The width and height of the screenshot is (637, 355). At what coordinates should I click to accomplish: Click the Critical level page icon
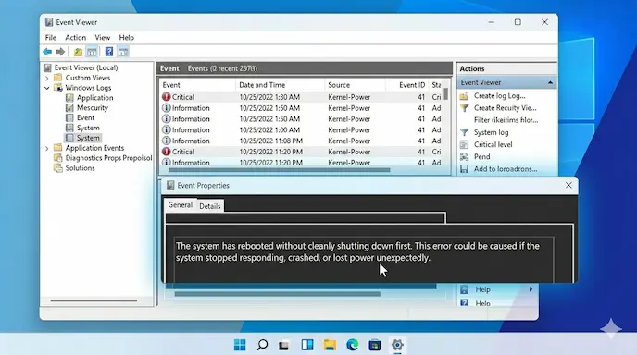(464, 145)
